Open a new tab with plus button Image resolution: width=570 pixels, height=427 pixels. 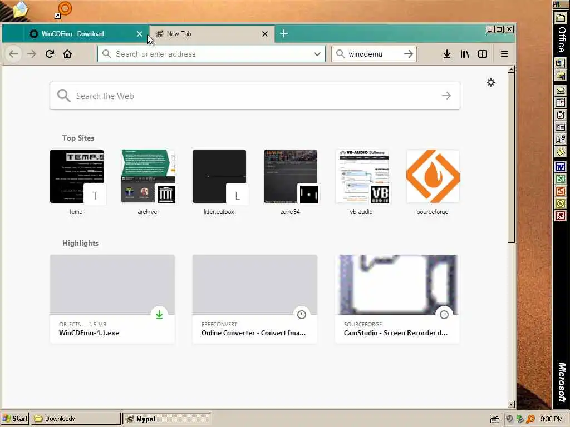tap(284, 34)
